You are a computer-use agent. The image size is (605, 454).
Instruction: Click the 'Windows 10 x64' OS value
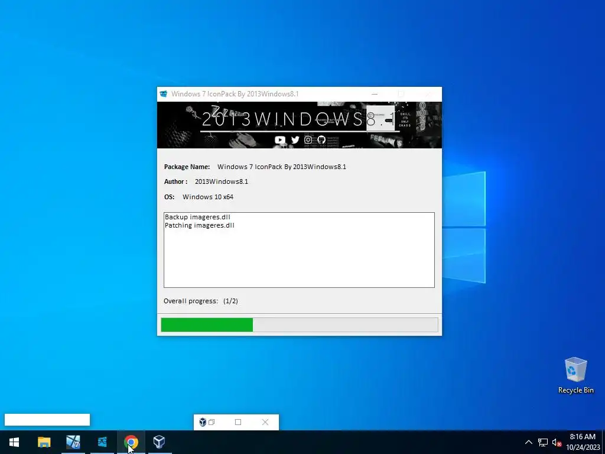[x=208, y=197]
